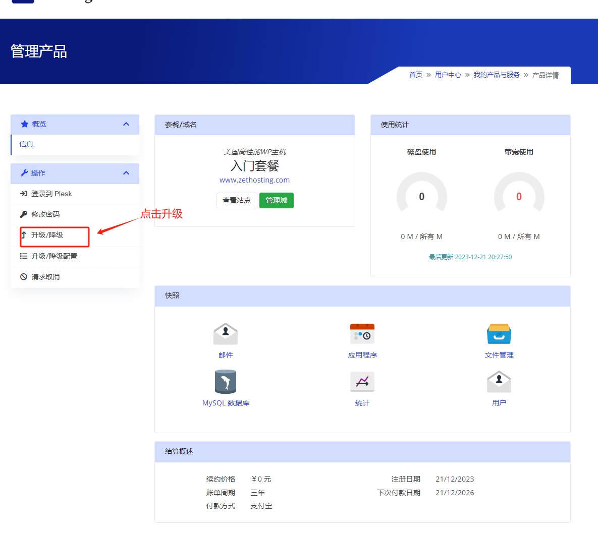This screenshot has height=534, width=598.
Task: Click the MySQL 数据库 text link
Action: click(x=226, y=403)
